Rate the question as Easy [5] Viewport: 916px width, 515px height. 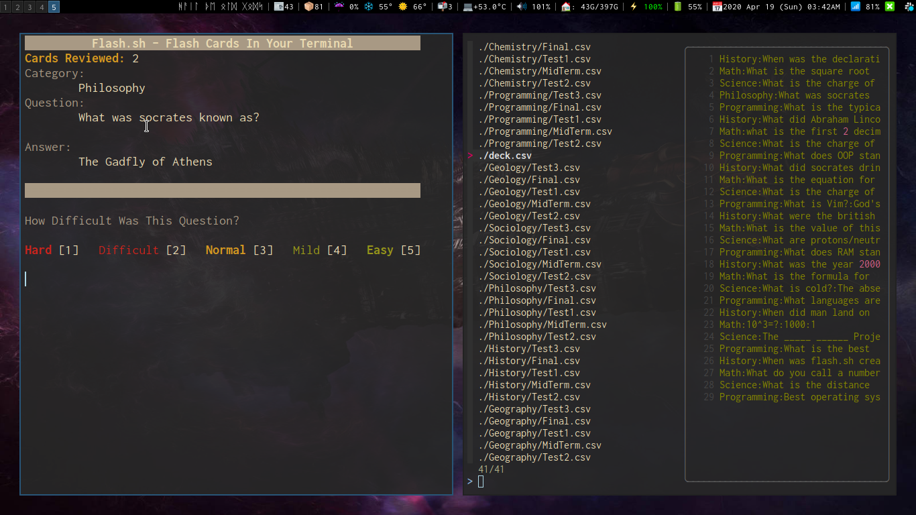[394, 250]
